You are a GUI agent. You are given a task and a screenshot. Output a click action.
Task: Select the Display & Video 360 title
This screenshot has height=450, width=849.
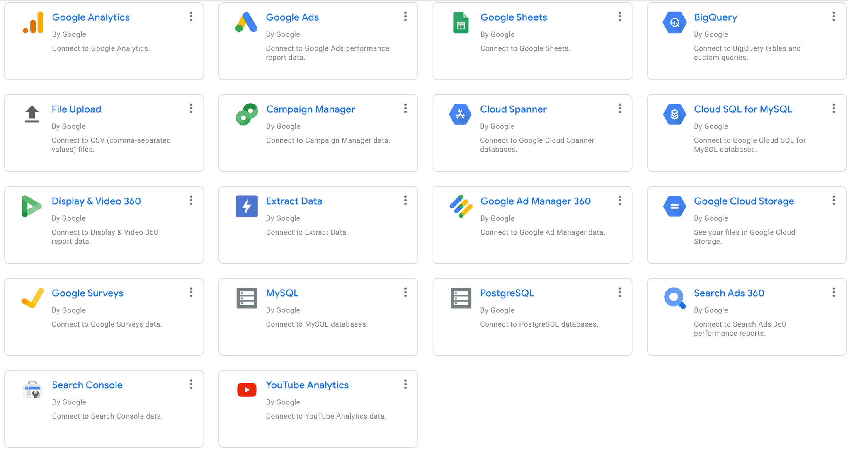pyautogui.click(x=96, y=201)
